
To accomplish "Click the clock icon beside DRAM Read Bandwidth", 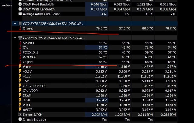I will 20,4.
